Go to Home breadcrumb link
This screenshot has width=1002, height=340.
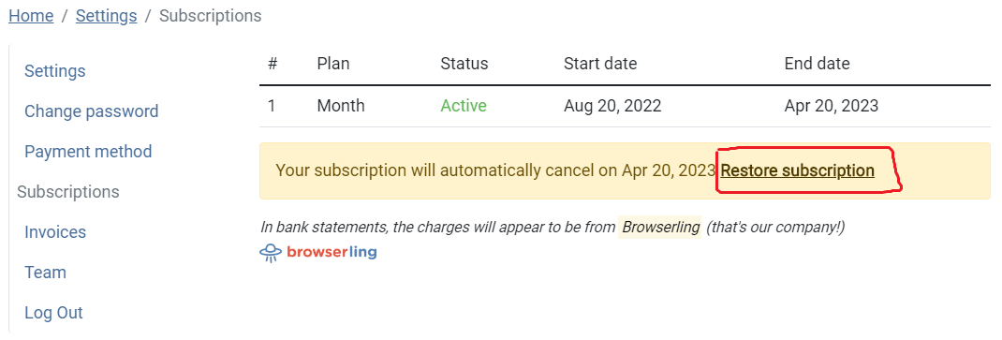31,15
